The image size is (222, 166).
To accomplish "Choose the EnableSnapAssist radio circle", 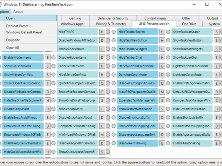I will tap(54, 109).
